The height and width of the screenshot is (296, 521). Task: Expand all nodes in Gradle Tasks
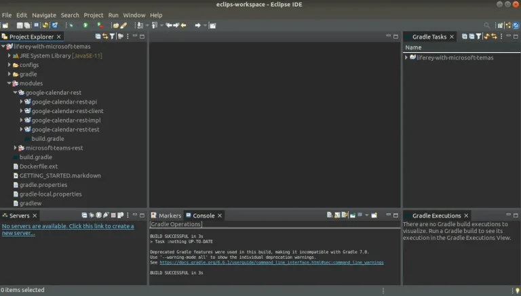(465, 36)
